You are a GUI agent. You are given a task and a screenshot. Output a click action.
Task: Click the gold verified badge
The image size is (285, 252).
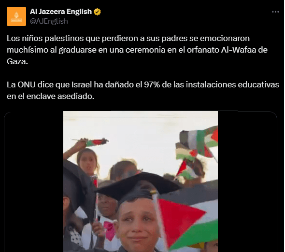pyautogui.click(x=97, y=12)
